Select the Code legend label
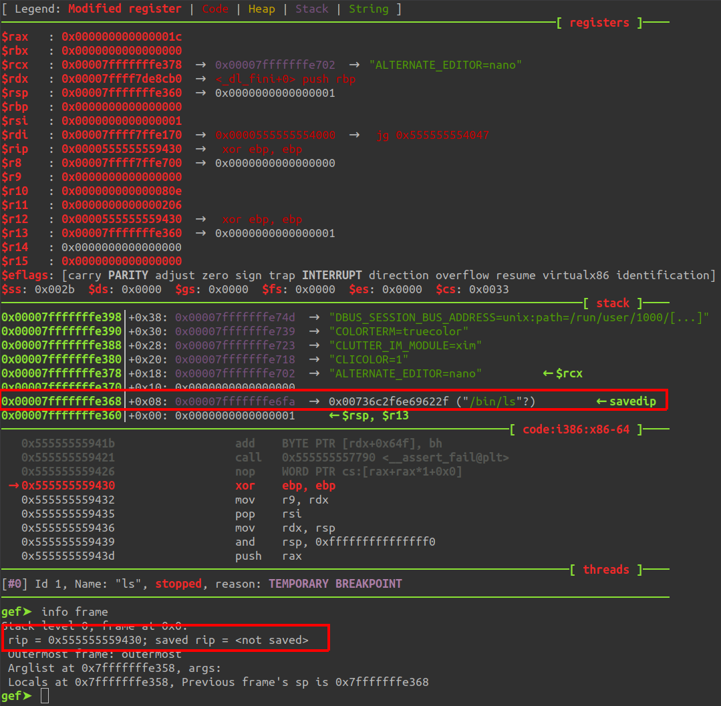Screen dimensions: 721x706 click(x=215, y=9)
